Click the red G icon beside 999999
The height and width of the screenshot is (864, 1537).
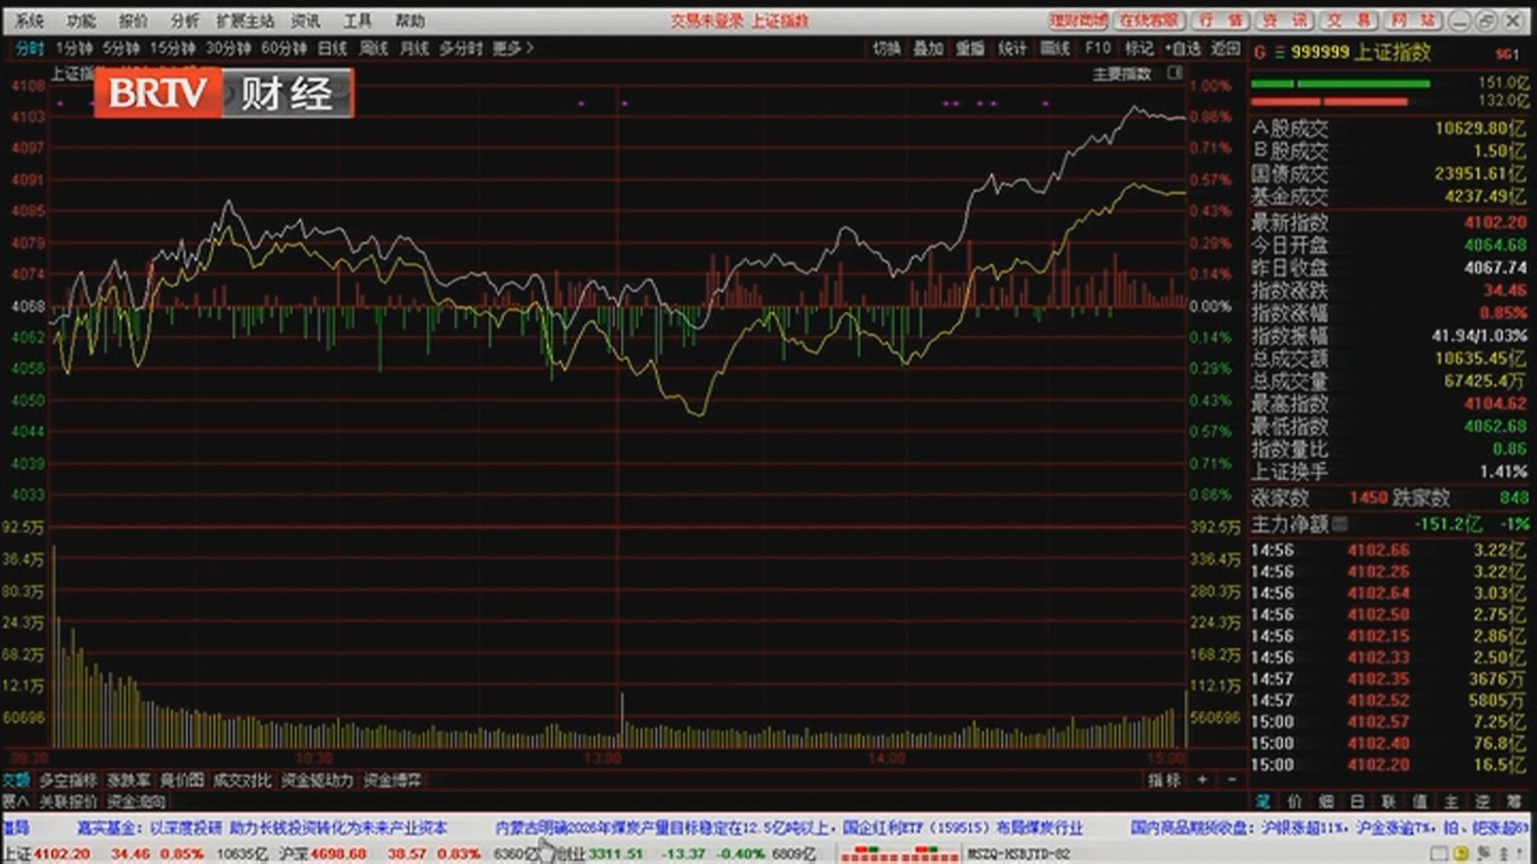click(1259, 53)
